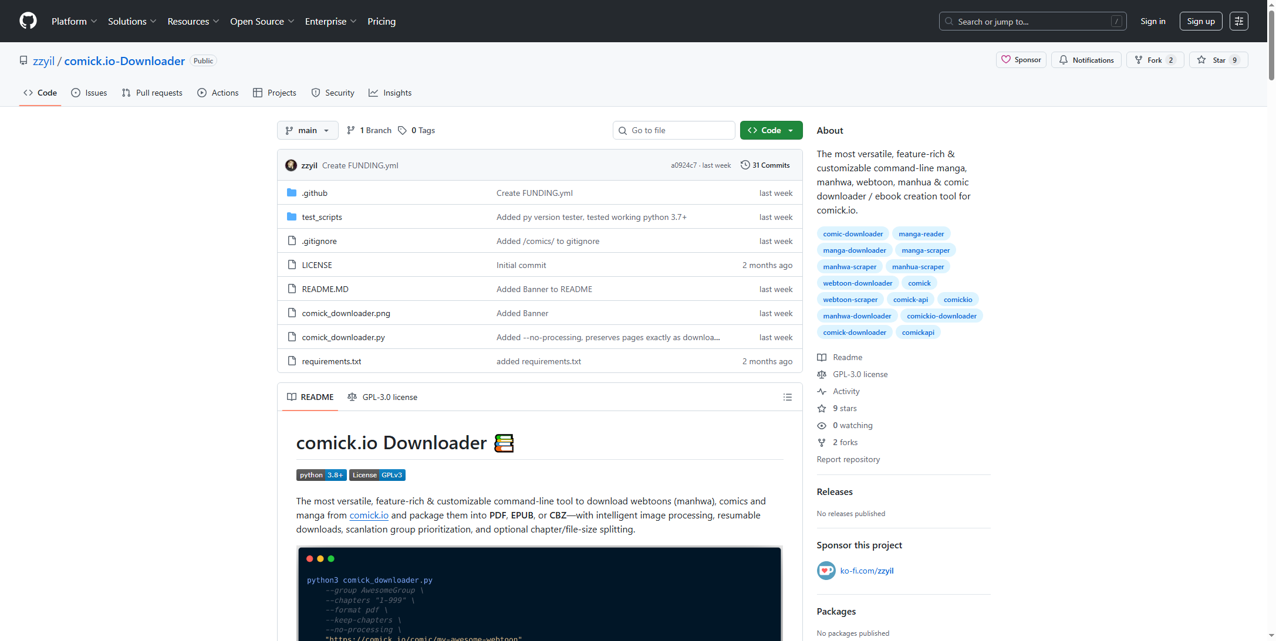The width and height of the screenshot is (1276, 641).
Task: Click the Go to file input
Action: point(673,130)
